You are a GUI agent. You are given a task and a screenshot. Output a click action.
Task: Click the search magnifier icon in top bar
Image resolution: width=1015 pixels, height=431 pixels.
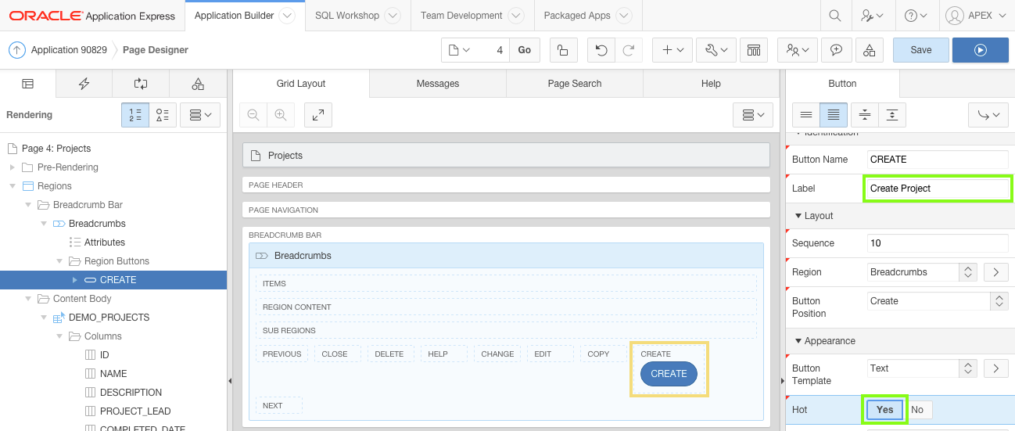[x=835, y=15]
